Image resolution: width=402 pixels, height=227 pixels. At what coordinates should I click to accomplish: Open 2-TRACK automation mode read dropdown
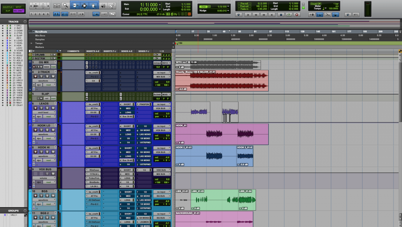[49, 85]
